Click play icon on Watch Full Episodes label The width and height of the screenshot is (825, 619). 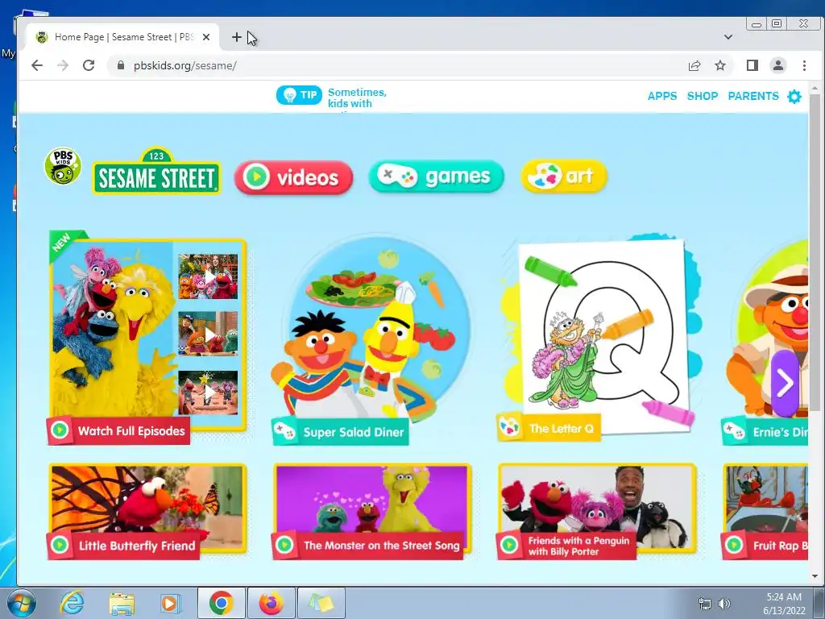(x=60, y=430)
